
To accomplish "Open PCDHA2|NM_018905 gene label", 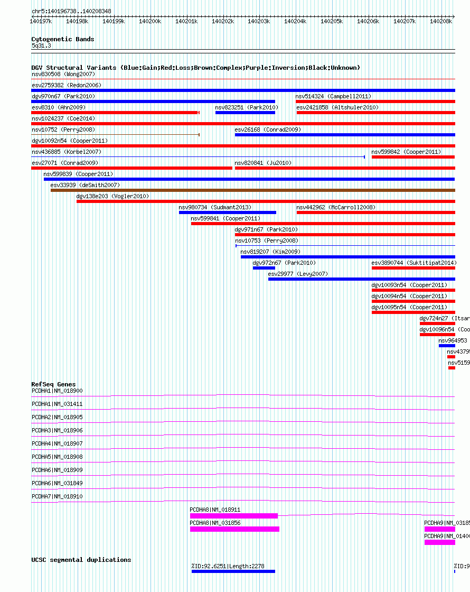I will click(58, 418).
